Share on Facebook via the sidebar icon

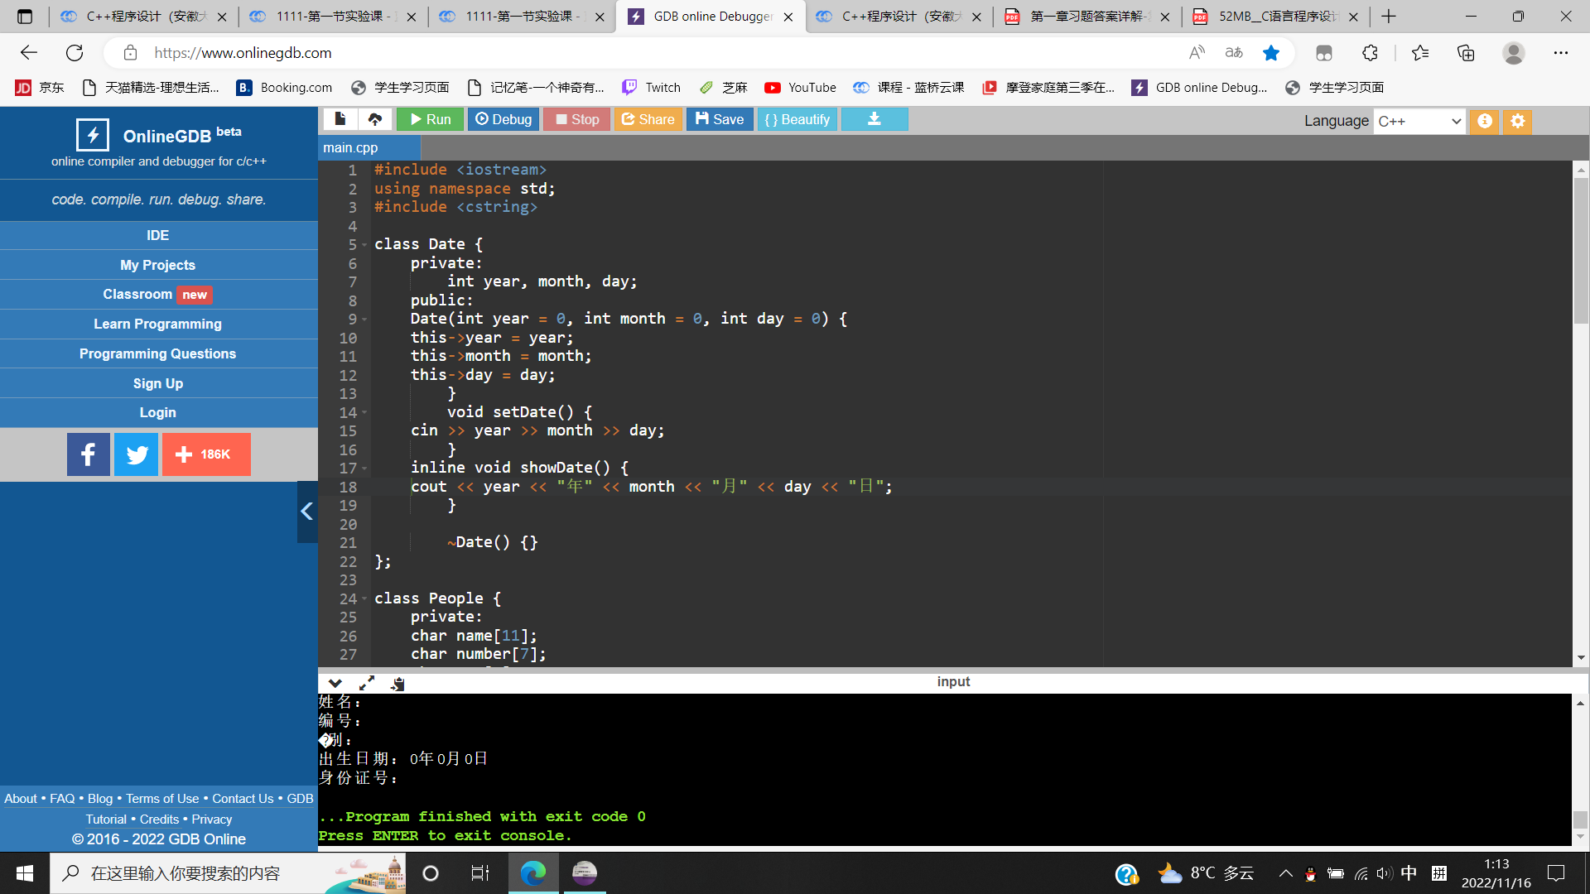click(89, 454)
